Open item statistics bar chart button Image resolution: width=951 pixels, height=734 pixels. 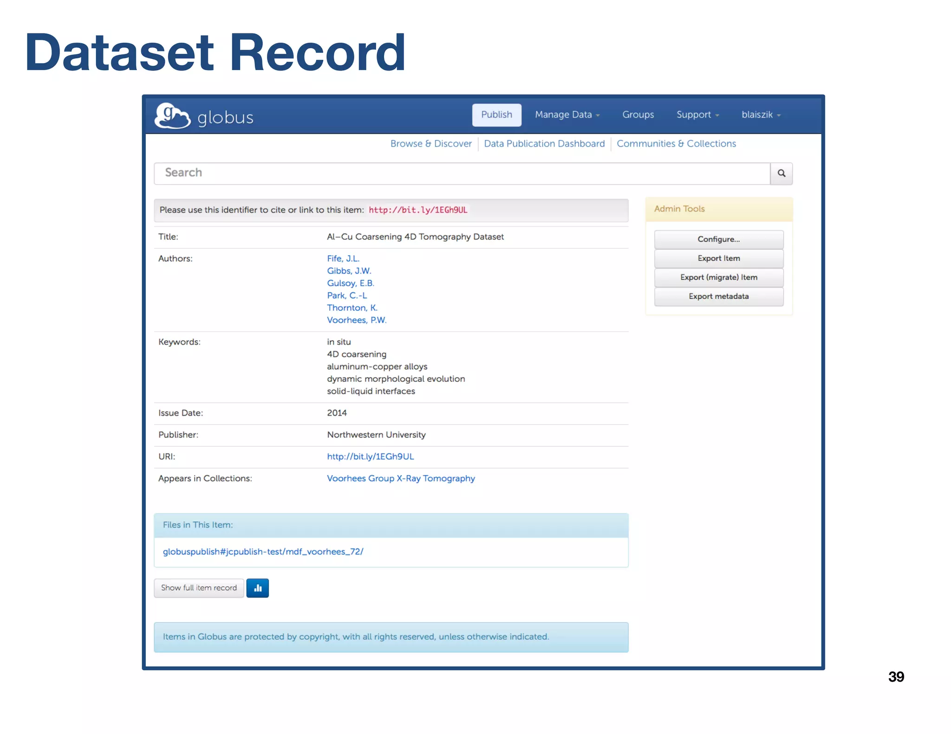(258, 588)
